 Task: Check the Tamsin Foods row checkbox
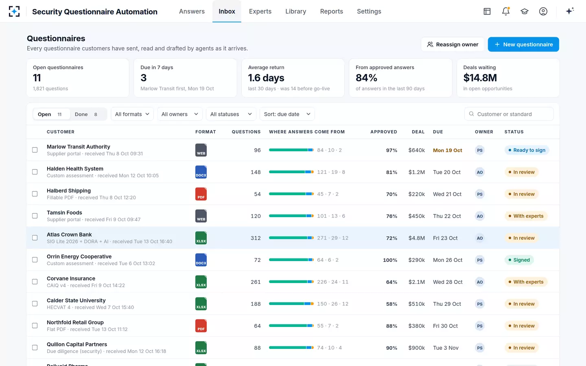point(35,216)
